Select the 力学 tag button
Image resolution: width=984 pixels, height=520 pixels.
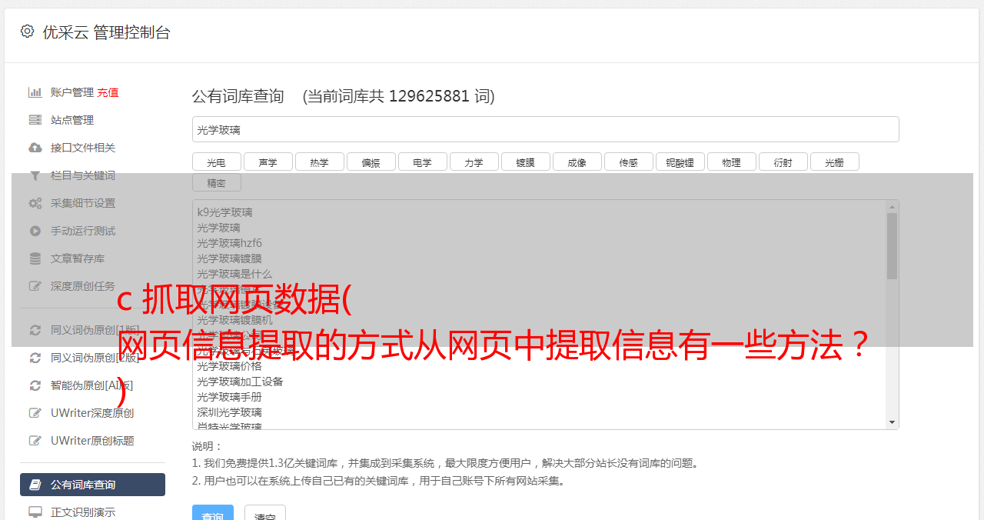474,162
